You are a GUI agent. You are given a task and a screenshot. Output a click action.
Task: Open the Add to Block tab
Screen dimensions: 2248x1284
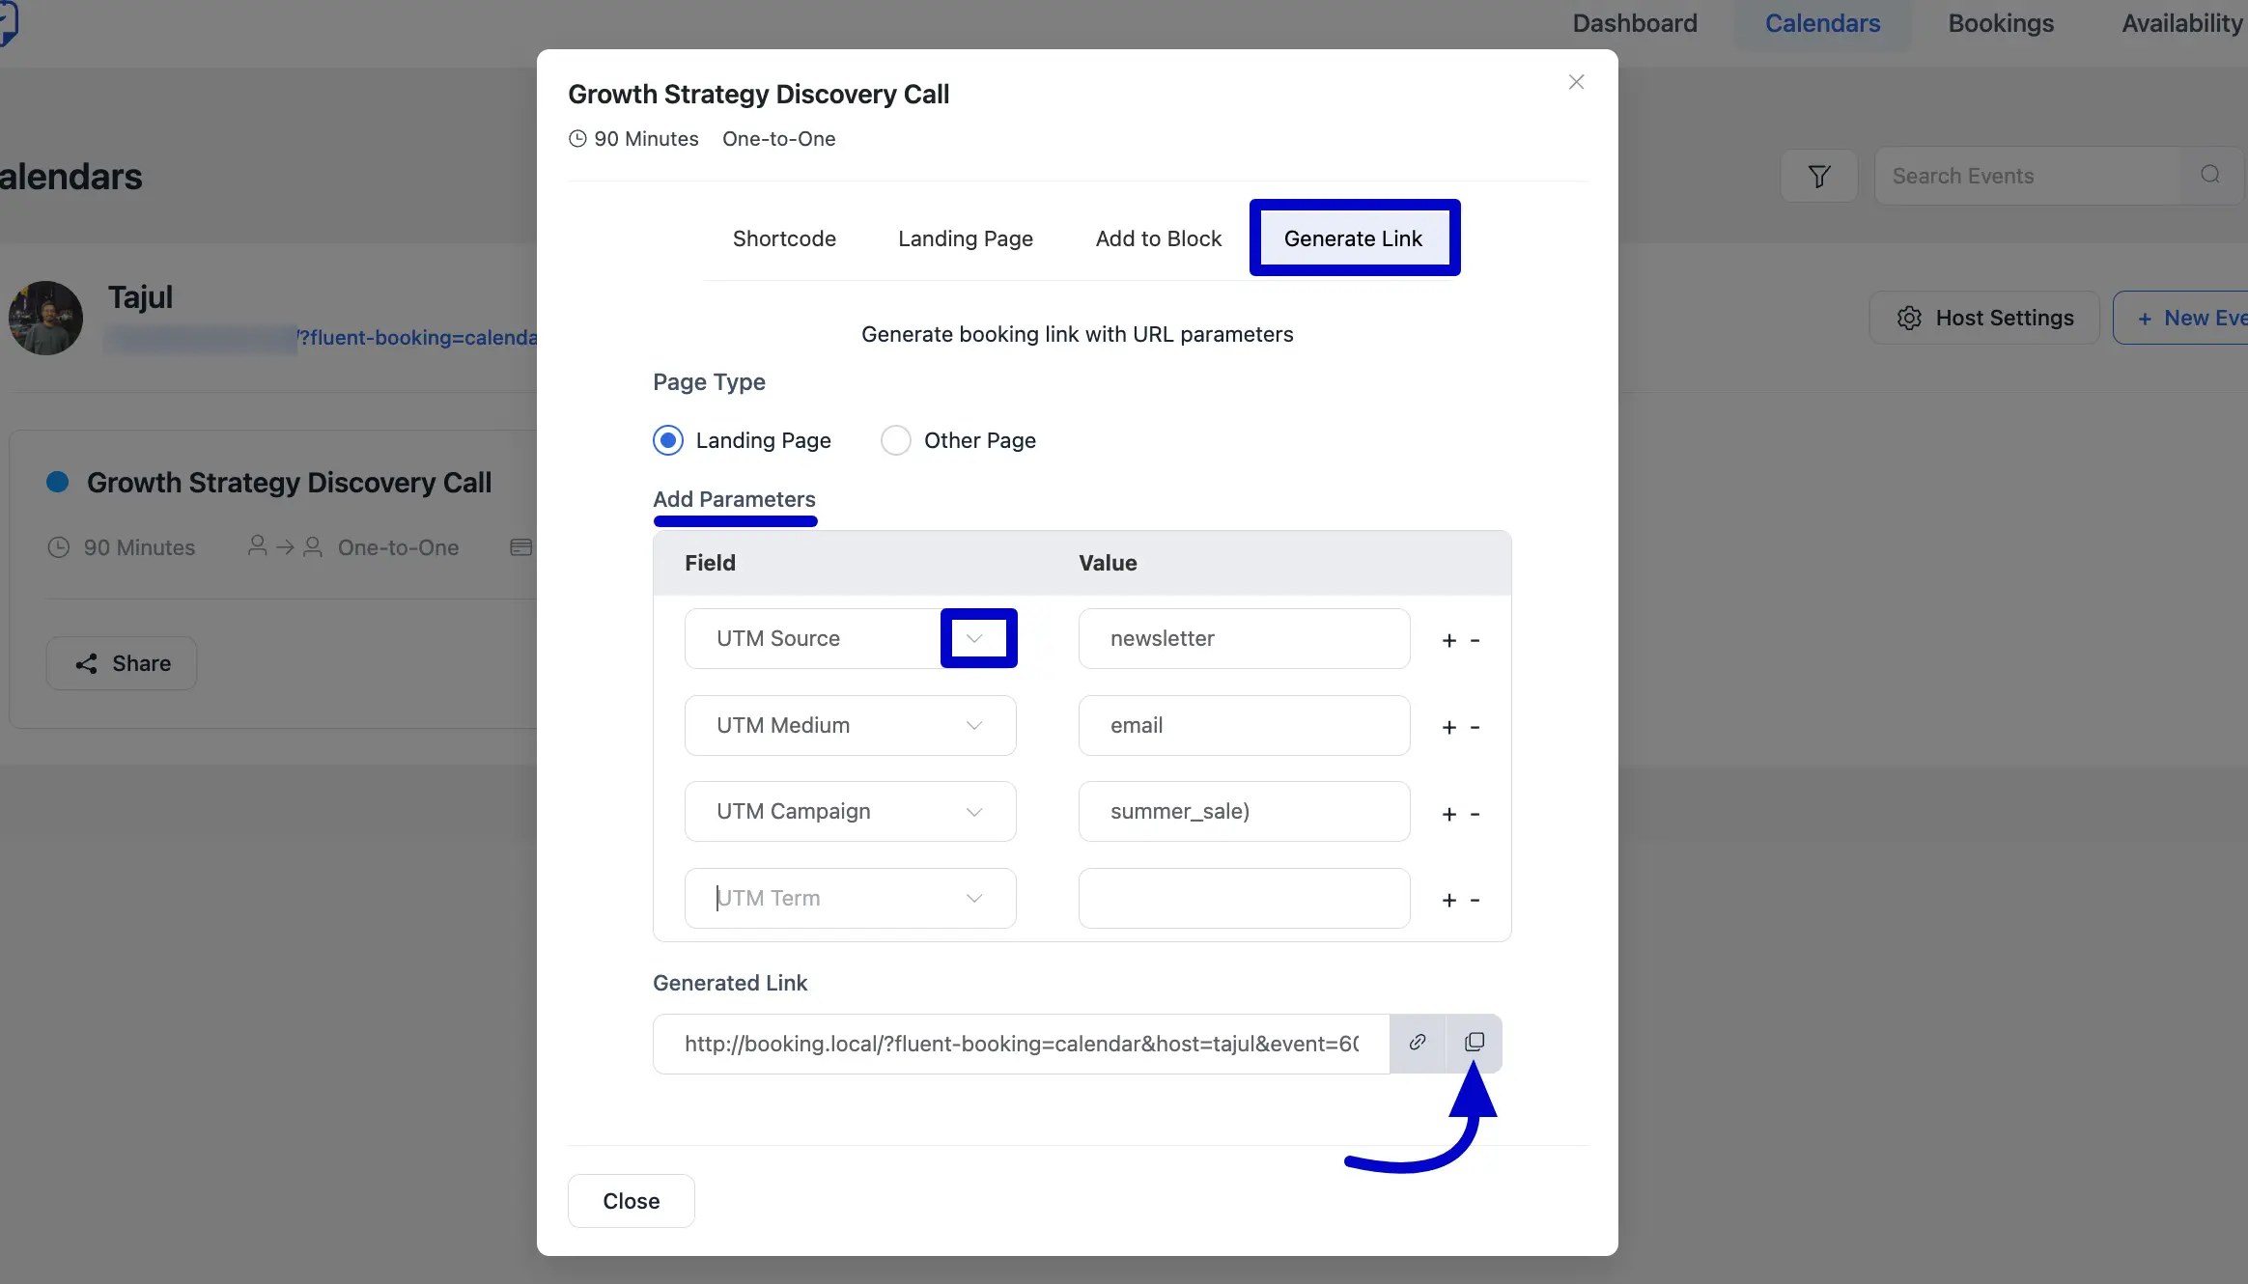tap(1159, 238)
